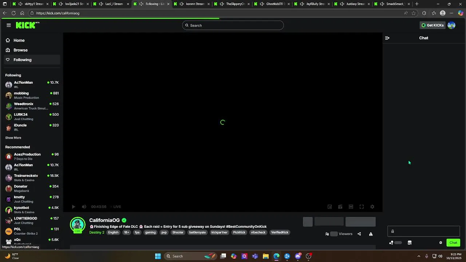Image resolution: width=466 pixels, height=262 pixels.
Task: Open LOWTIERGOD recommended channel
Action: pyautogui.click(x=32, y=220)
